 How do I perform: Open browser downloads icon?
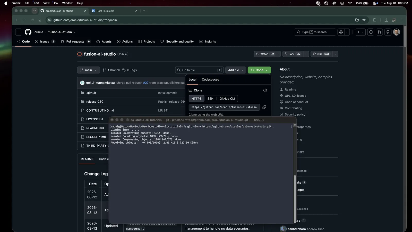click(386, 20)
